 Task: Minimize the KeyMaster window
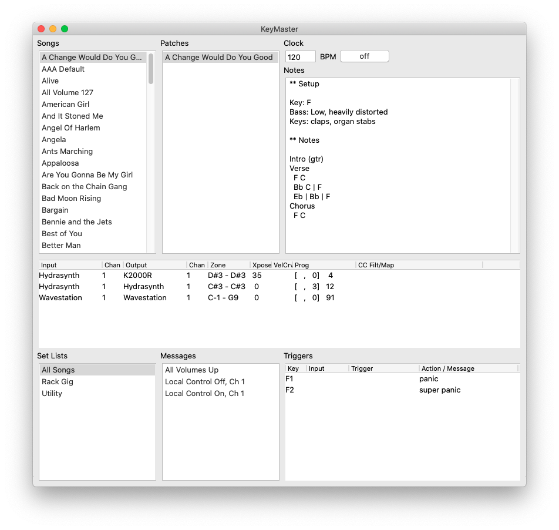pos(53,29)
